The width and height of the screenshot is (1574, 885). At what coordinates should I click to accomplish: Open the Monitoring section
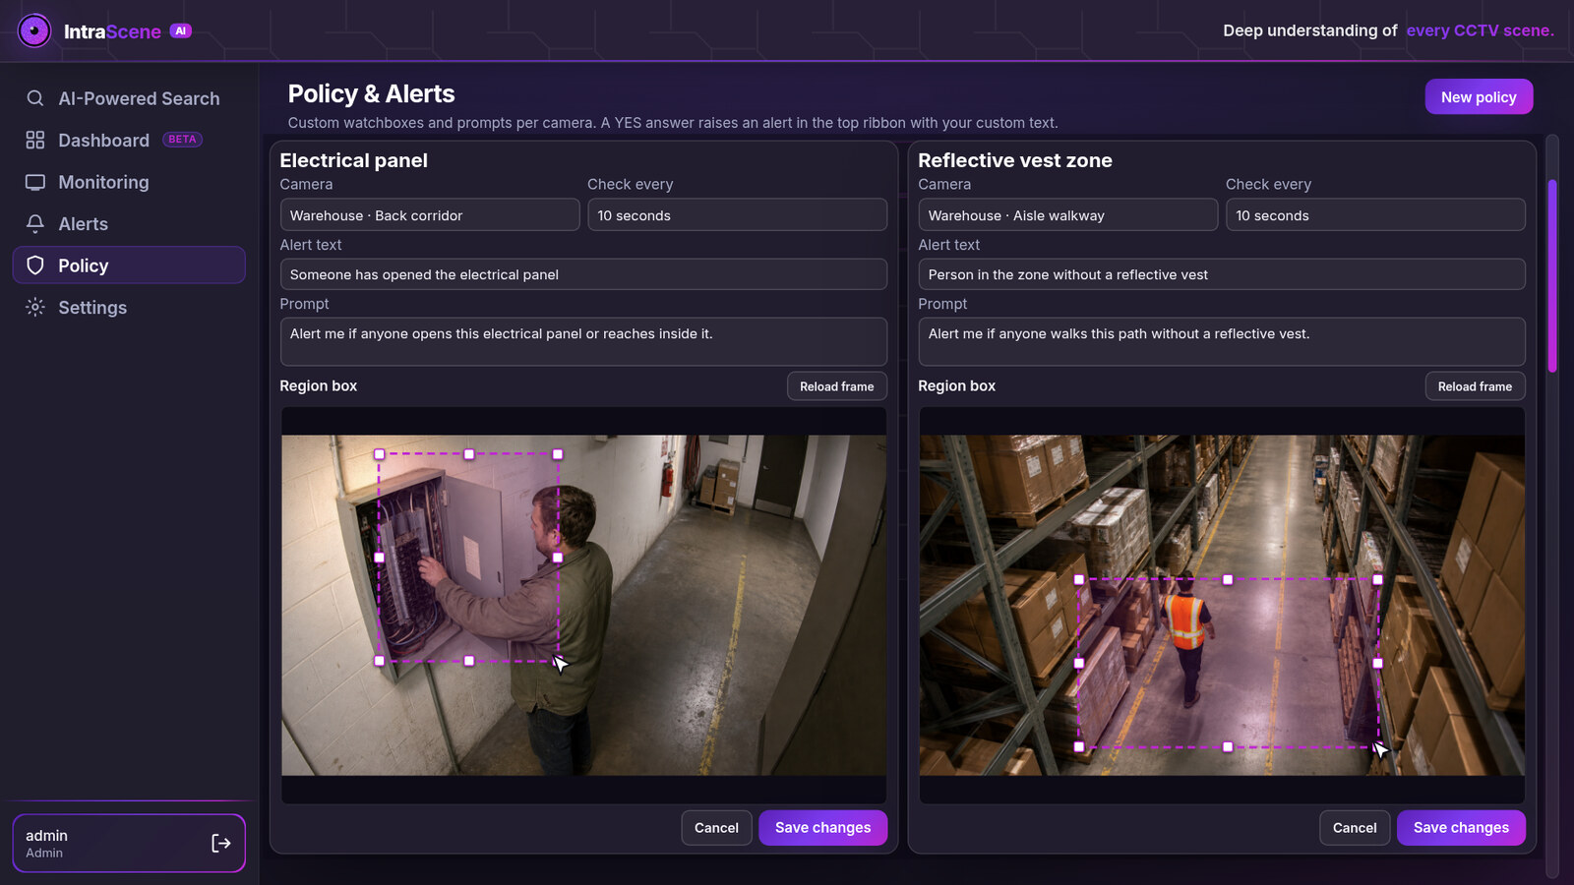(x=129, y=182)
